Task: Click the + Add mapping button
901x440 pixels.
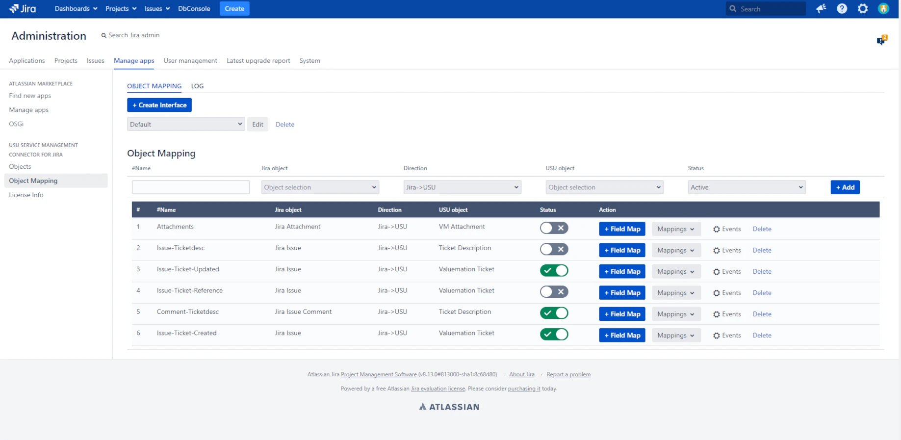Action: tap(845, 187)
